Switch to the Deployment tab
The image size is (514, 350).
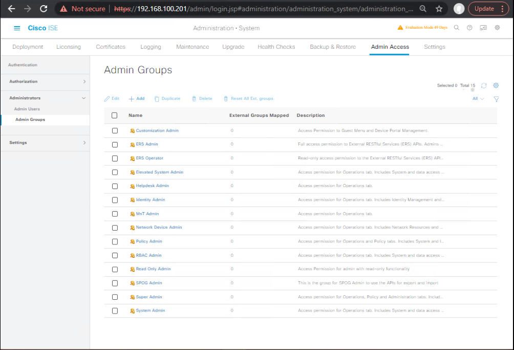pyautogui.click(x=28, y=47)
